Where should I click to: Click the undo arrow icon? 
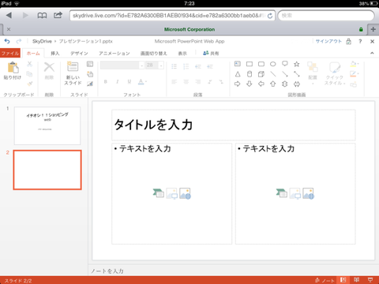tap(7, 41)
